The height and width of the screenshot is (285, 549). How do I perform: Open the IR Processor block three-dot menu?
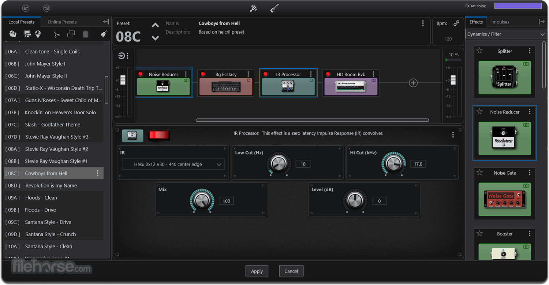coord(311,74)
